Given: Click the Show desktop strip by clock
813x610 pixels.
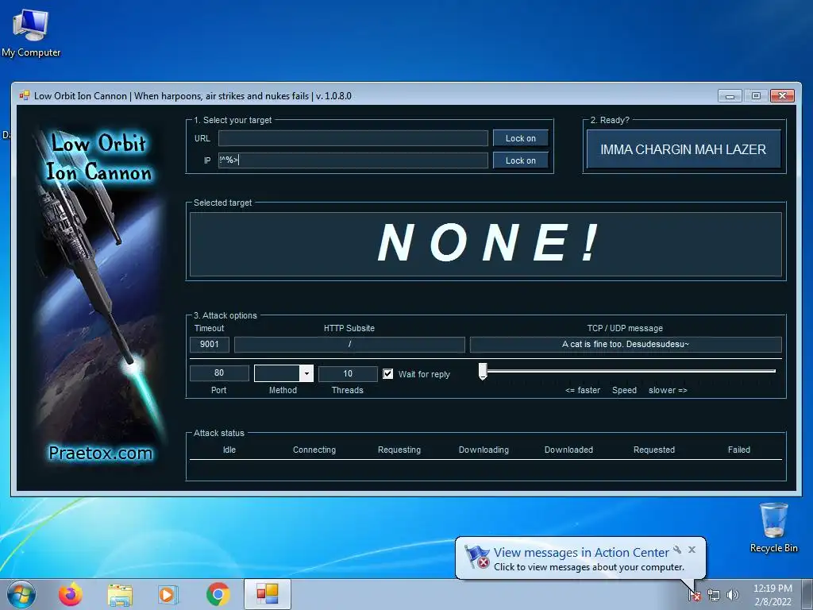Looking at the screenshot, I should [807, 595].
